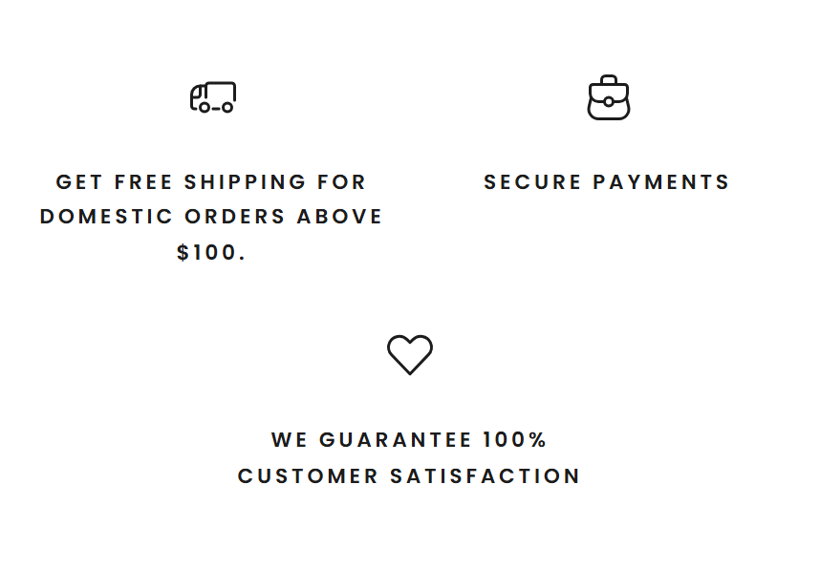Viewport: 820px width, 569px height.
Task: Click the "$100." amount text
Action: [x=211, y=253]
